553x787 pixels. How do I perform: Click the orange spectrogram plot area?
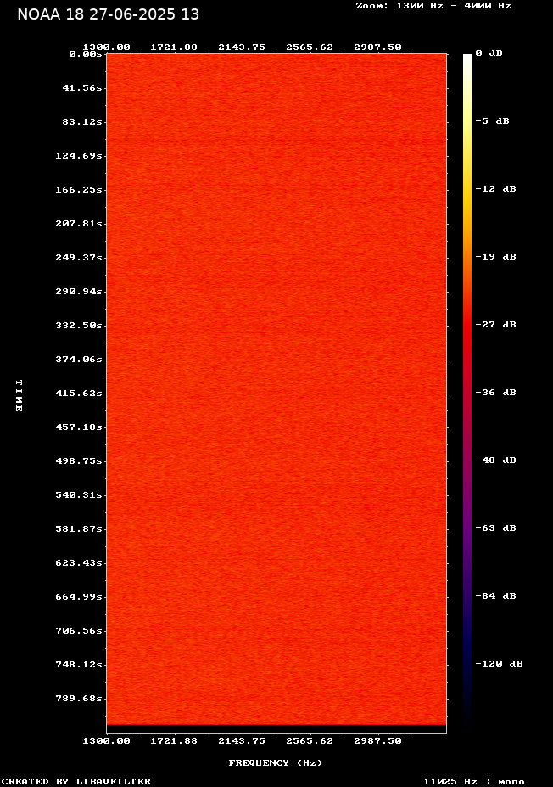(x=276, y=389)
